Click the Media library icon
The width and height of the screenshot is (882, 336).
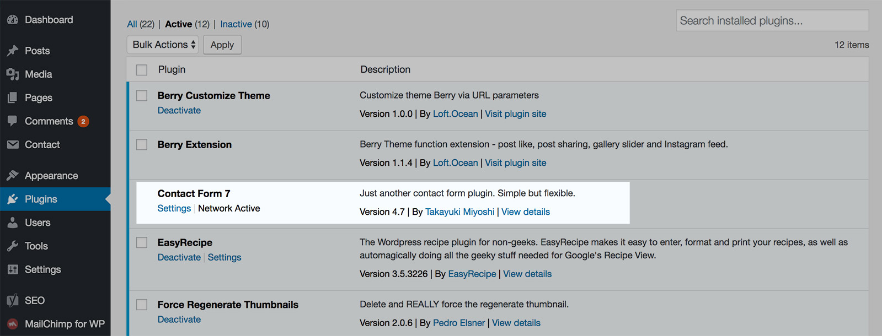click(x=13, y=74)
